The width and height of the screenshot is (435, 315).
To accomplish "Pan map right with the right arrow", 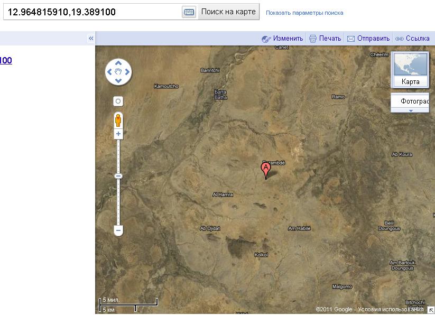I will point(127,72).
